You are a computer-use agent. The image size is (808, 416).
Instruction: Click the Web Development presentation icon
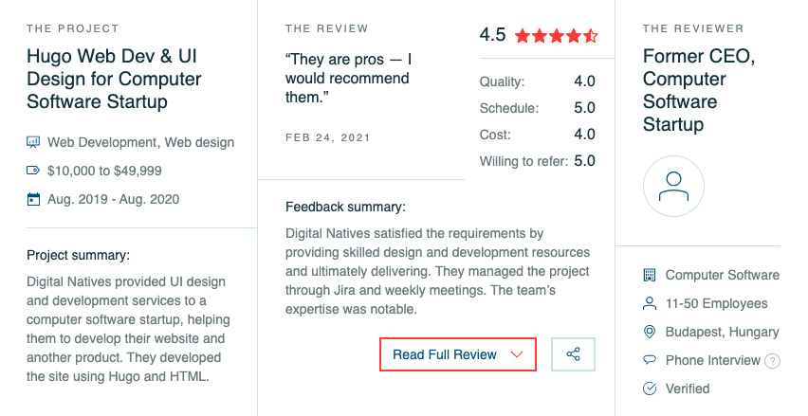coord(33,142)
